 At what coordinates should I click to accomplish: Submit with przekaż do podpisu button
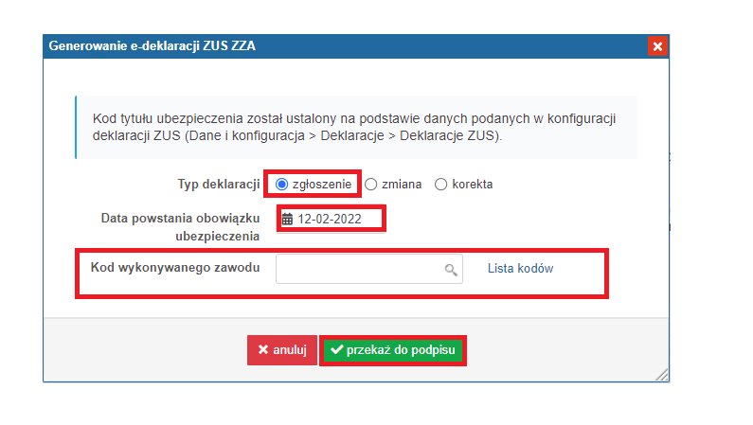[x=393, y=350]
